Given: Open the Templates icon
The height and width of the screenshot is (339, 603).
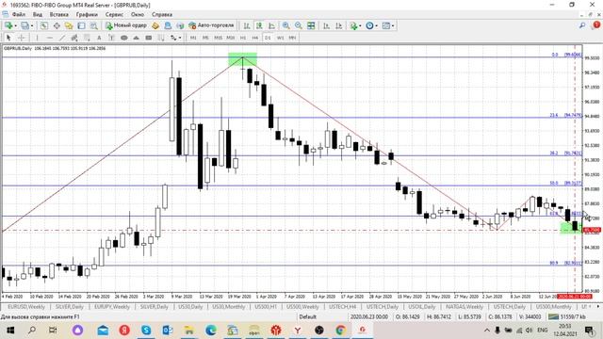Looking at the screenshot, I should click(386, 25).
